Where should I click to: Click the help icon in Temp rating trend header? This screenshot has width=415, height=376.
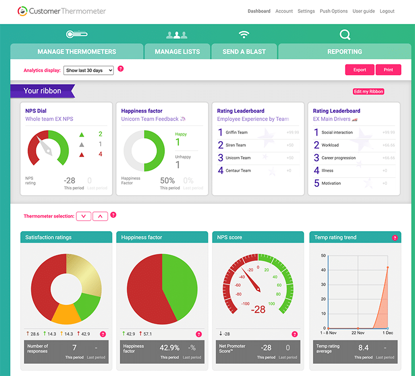[395, 238]
